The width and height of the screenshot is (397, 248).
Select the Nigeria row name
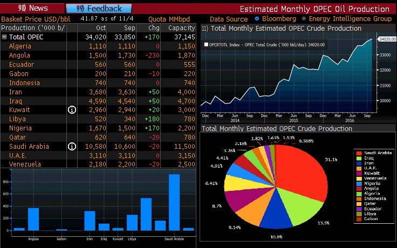20,128
